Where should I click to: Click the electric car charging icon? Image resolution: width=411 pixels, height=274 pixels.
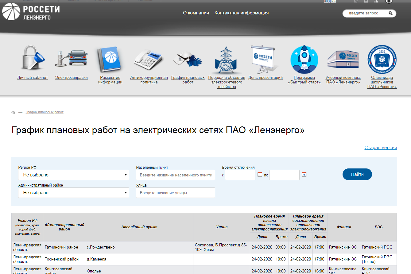pyautogui.click(x=71, y=58)
